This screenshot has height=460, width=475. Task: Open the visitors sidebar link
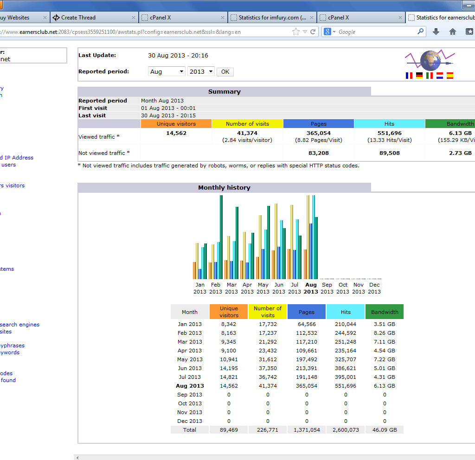point(12,185)
